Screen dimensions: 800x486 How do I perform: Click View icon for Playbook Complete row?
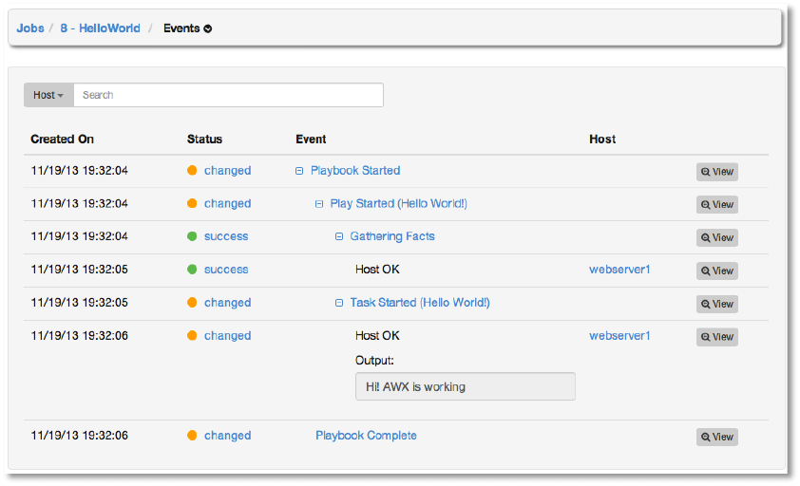coord(716,437)
